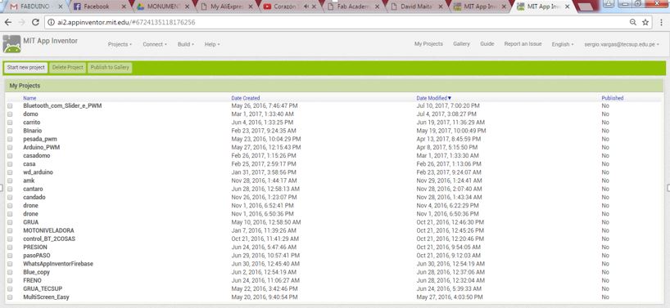Tick checkbox for carrito project
Image resolution: width=670 pixels, height=308 pixels.
[10, 123]
